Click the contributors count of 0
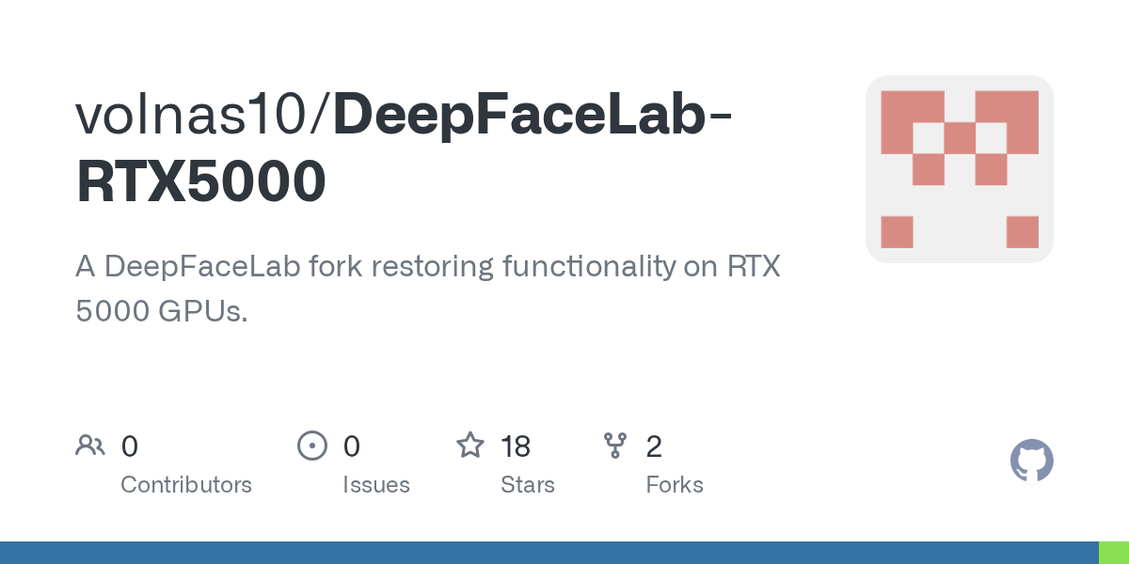 [130, 446]
